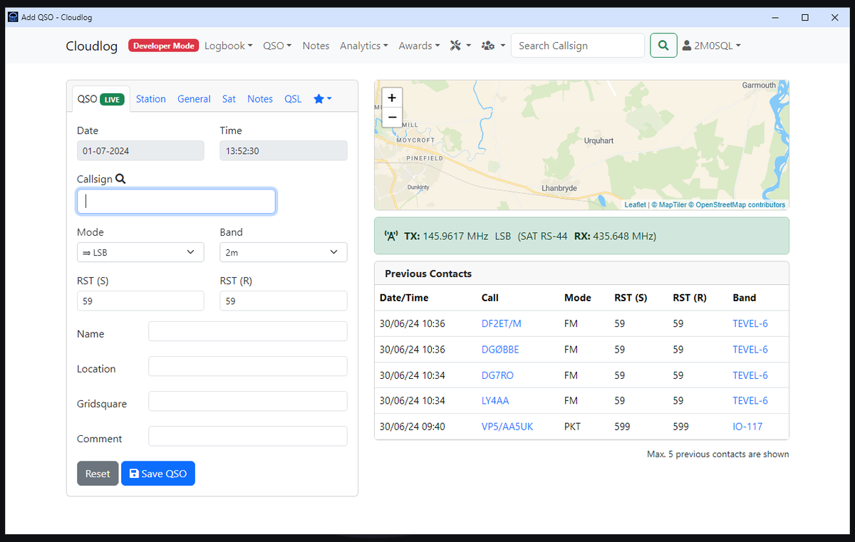Click the antenna icon in the frequency banner

click(391, 235)
